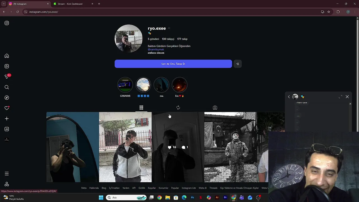
Task: Select the posts grid tab
Action: pyautogui.click(x=141, y=107)
